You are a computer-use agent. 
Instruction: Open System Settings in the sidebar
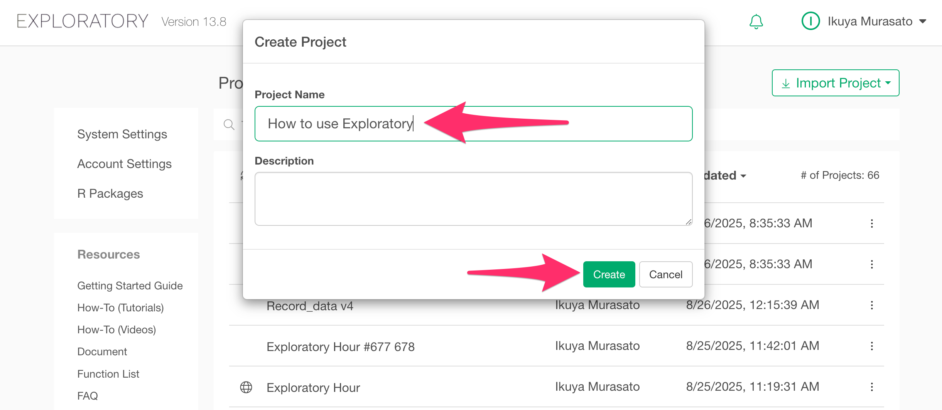[122, 134]
